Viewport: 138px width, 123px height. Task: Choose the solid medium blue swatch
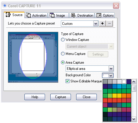click(x=114, y=86)
